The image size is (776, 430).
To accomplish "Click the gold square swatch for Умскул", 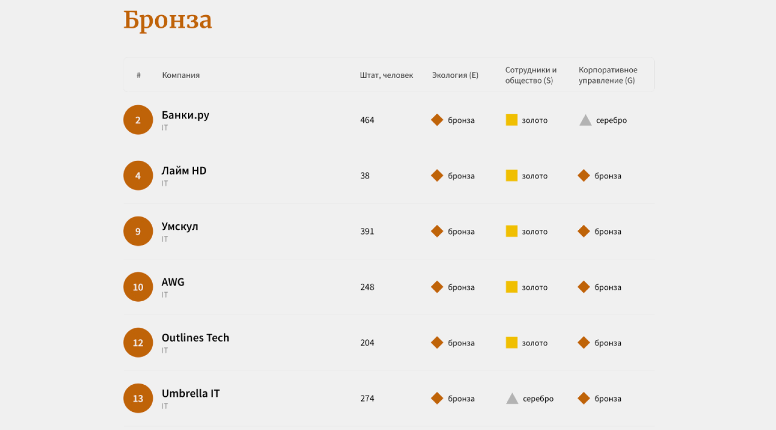I will tap(511, 231).
